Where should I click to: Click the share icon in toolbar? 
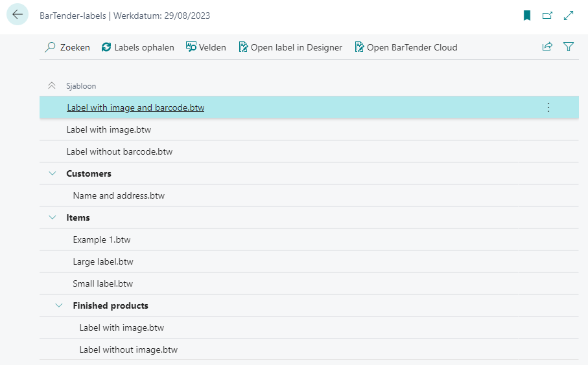coord(547,47)
